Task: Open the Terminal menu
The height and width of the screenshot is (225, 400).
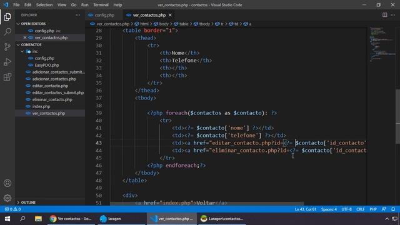Action: tap(101, 5)
